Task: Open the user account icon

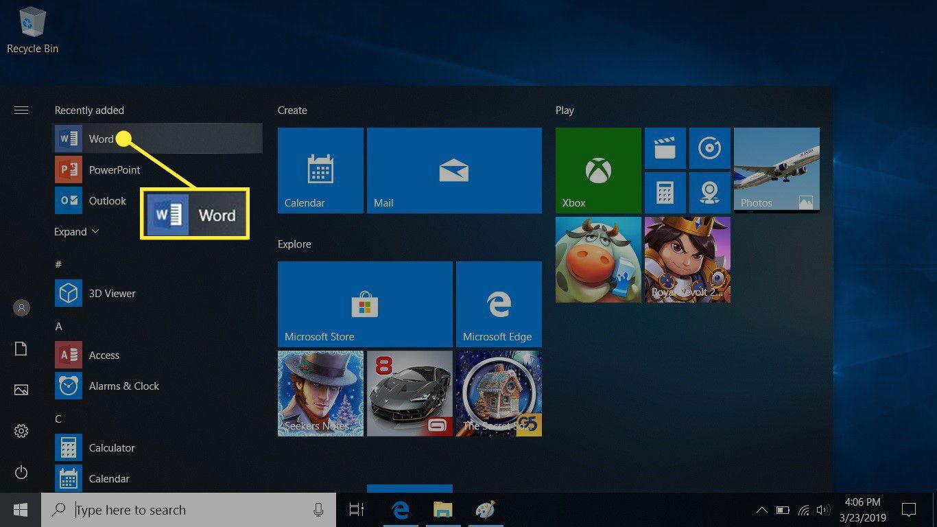Action: coord(21,308)
